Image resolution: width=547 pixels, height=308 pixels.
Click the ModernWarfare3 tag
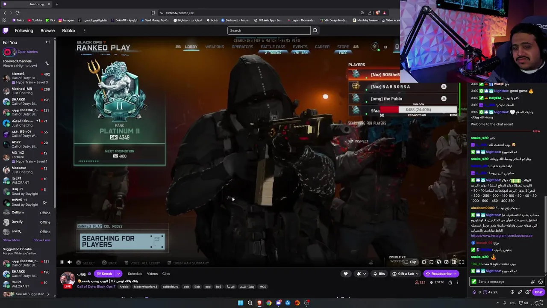[145, 287]
